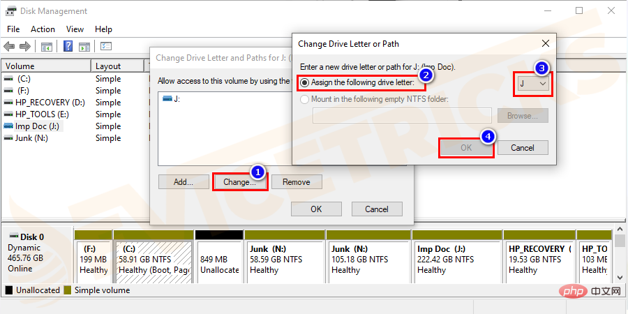Select the Simple layout cell of HP_TOOLS (E:)
The height and width of the screenshot is (314, 628).
[108, 114]
